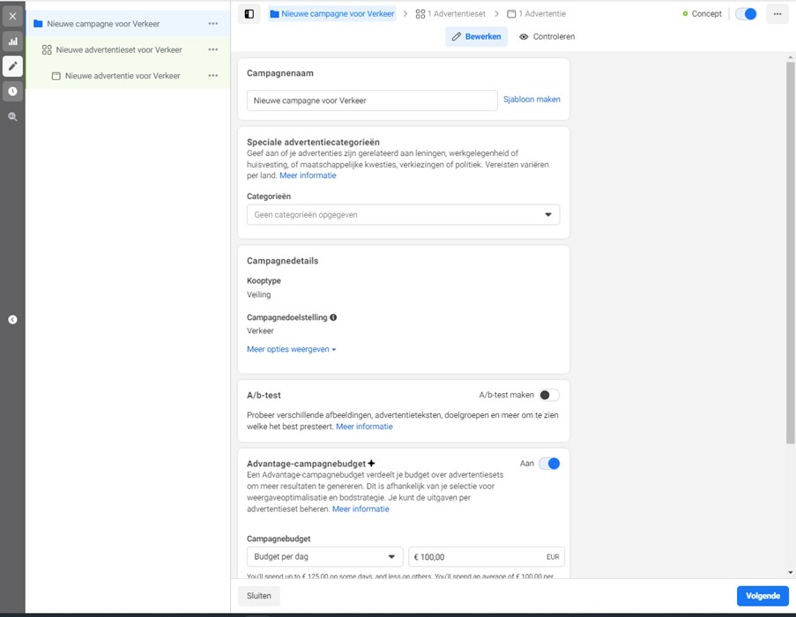
Task: Click the Sluiten button
Action: 259,596
